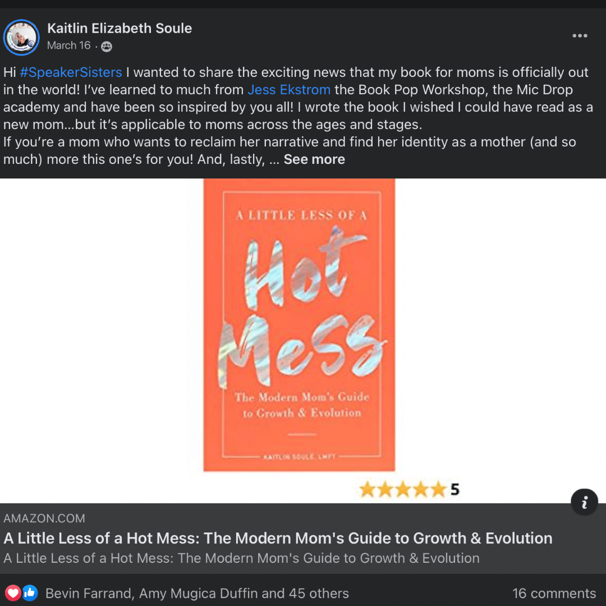Image resolution: width=606 pixels, height=606 pixels.
Task: Open Kaitlin Elizabeth Soule's name link
Action: [x=120, y=28]
